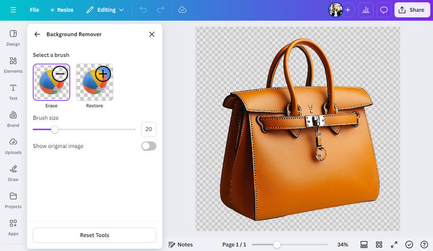Redo the last action
Viewport: 433px width, 251px height.
click(160, 10)
